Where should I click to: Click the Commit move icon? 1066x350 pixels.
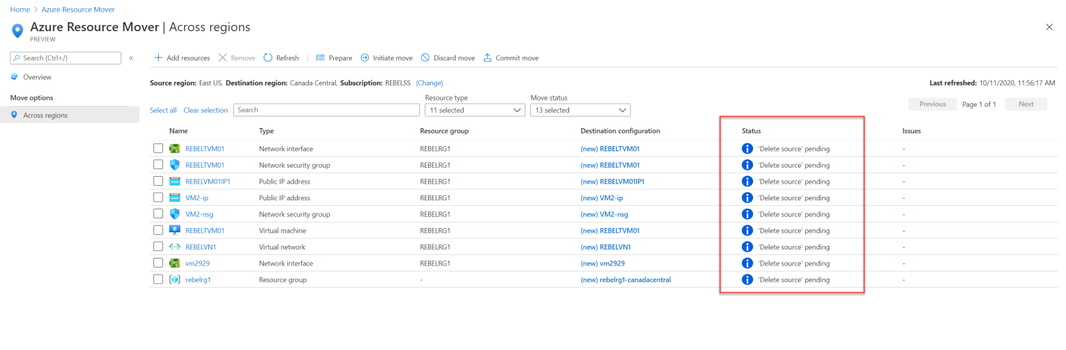tap(487, 58)
